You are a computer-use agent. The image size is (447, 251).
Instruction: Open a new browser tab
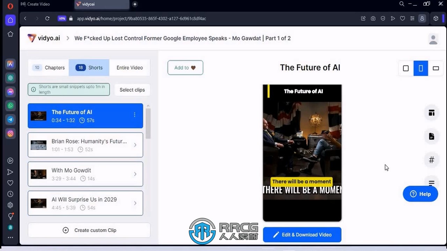click(135, 4)
